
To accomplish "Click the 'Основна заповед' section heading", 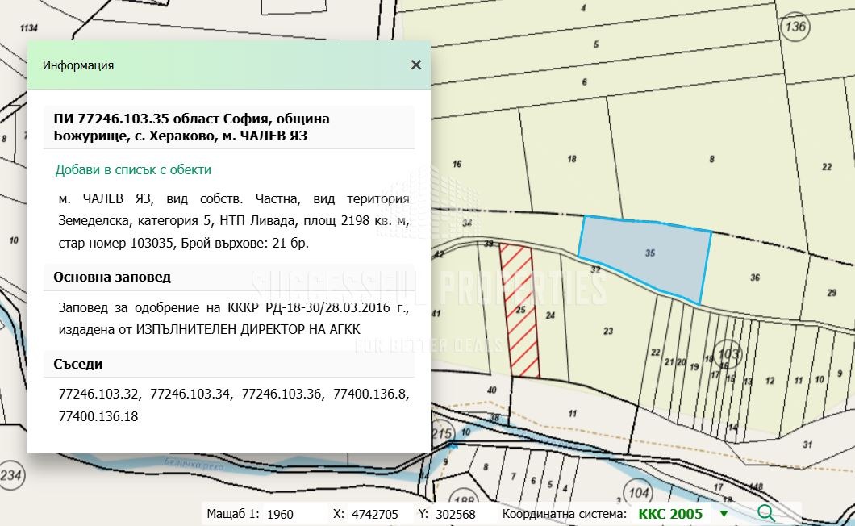I will 112,277.
